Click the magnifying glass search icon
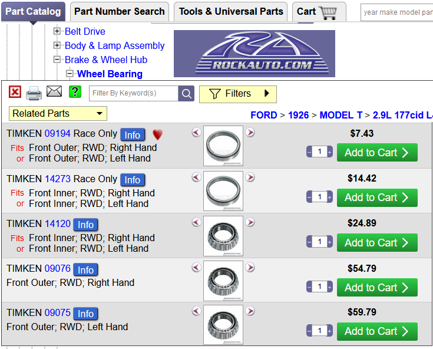 tap(186, 93)
